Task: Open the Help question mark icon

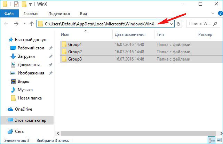Action: pyautogui.click(x=220, y=14)
